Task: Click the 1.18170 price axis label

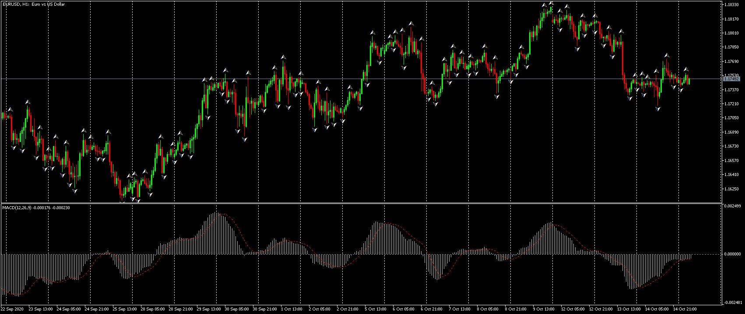Action: point(731,19)
